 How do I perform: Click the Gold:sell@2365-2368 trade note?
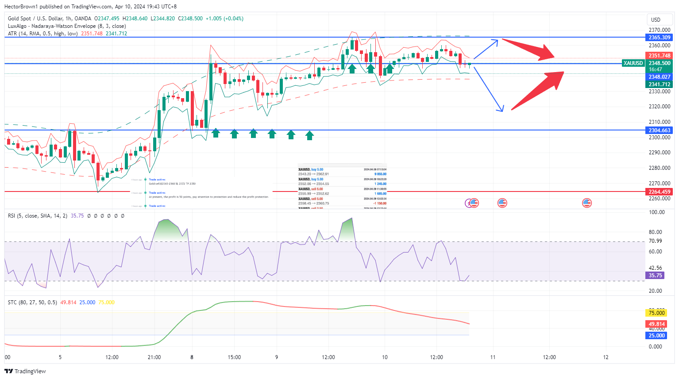[172, 184]
